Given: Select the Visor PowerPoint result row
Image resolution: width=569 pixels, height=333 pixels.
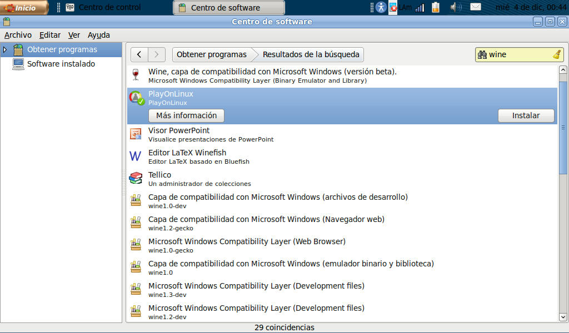Looking at the screenshot, I should pyautogui.click(x=342, y=135).
